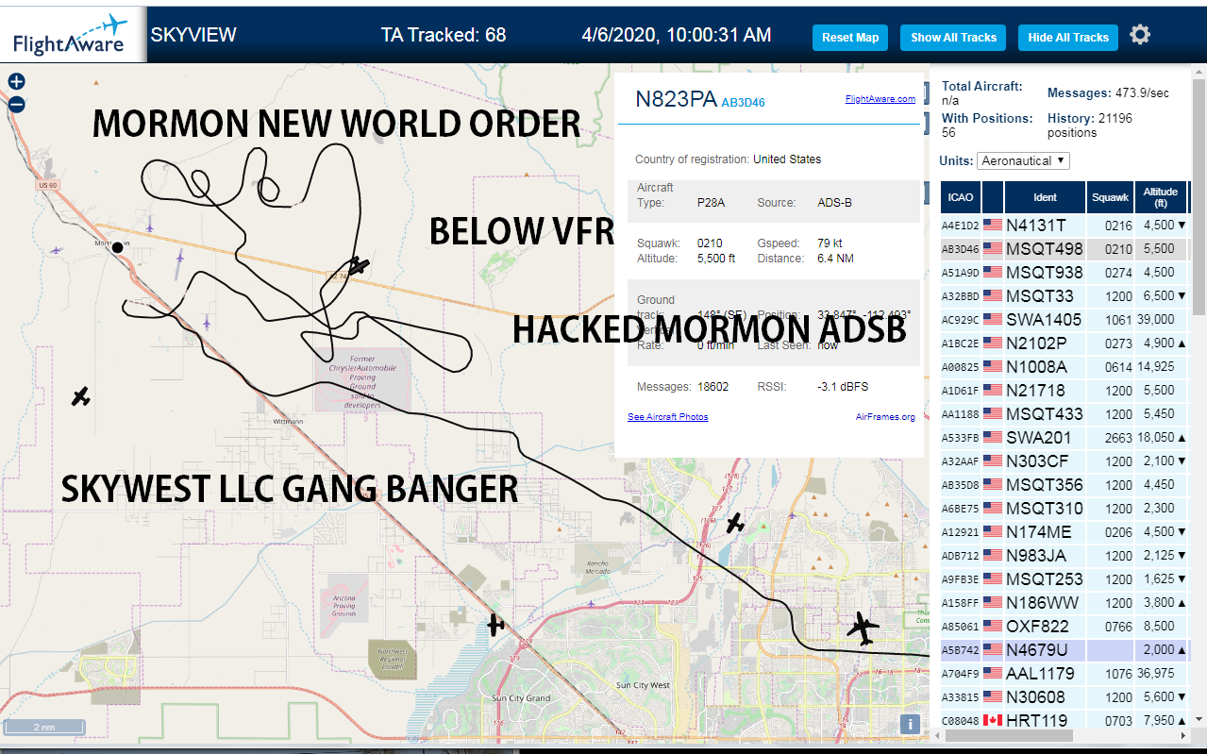Zoom out the map with minus button
1207x754 pixels.
pos(16,105)
